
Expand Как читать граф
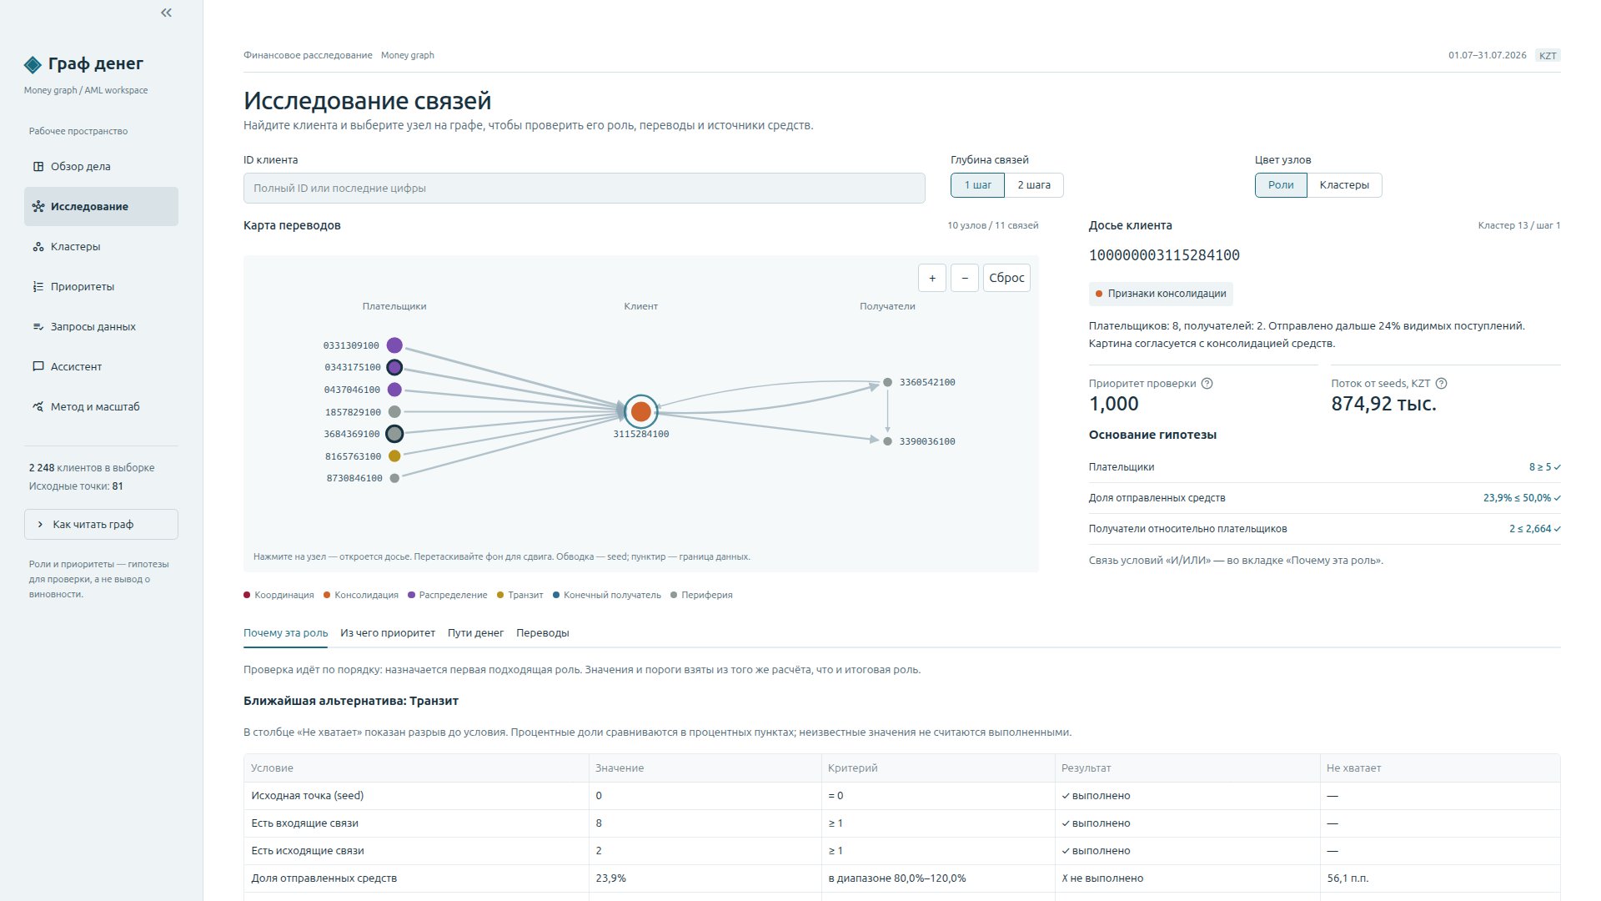101,525
